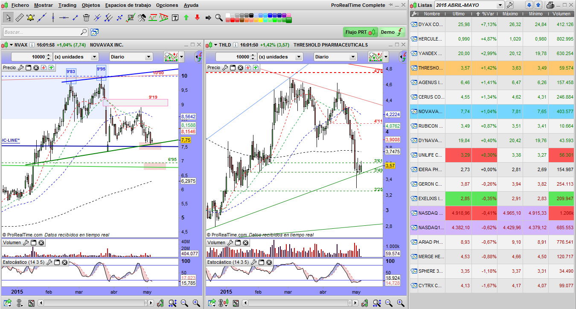The height and width of the screenshot is (309, 576).
Task: Select the vertical line drawing tool
Action: pos(53,18)
